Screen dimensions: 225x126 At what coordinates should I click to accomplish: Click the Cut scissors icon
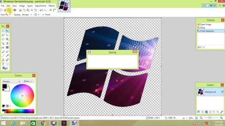coord(20,10)
